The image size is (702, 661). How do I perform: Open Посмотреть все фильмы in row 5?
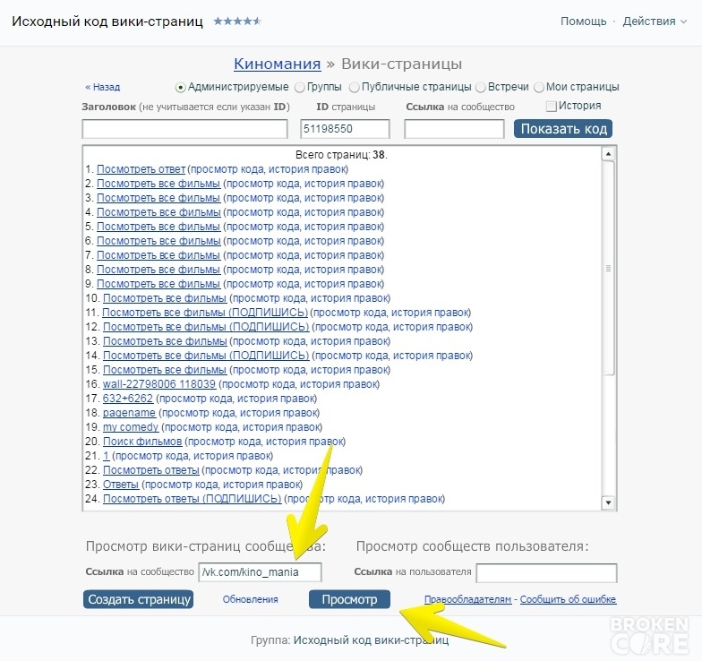click(158, 227)
